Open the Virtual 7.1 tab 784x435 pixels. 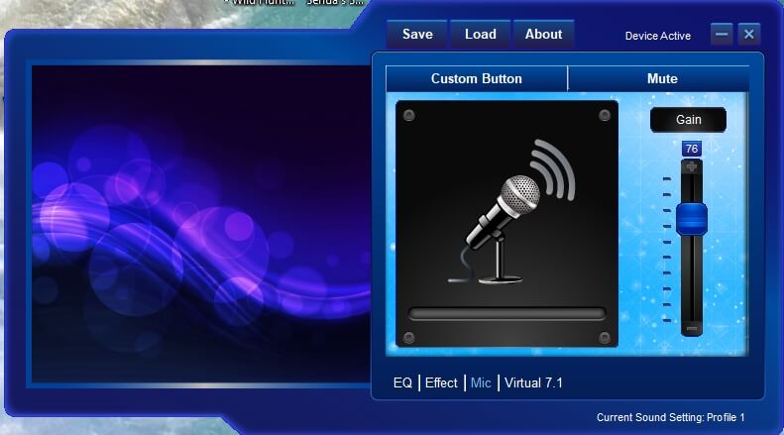pos(533,383)
